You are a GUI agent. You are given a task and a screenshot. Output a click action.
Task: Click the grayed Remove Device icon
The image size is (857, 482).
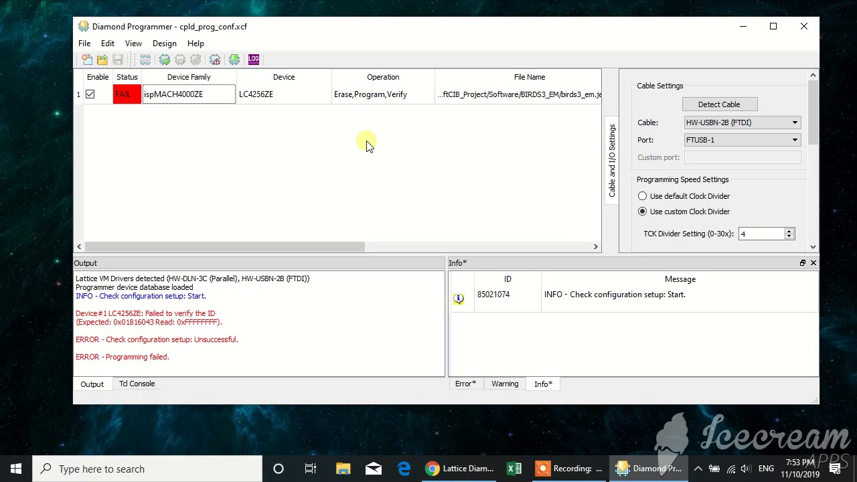(x=180, y=60)
